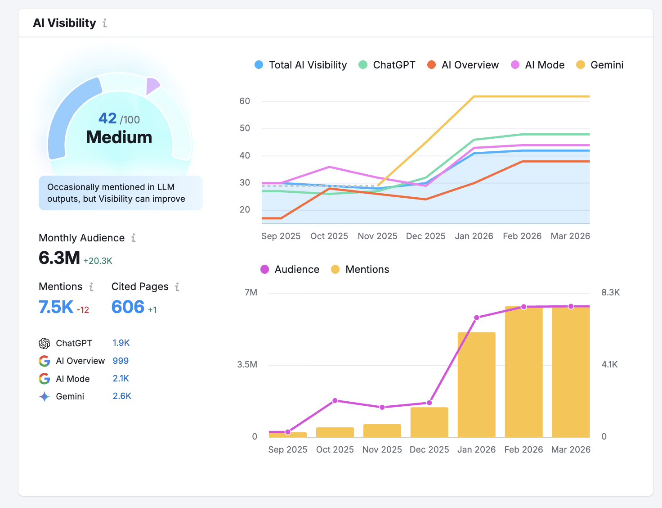Toggle Mentions series in bar chart legend
Image resolution: width=662 pixels, height=508 pixels.
pyautogui.click(x=360, y=269)
